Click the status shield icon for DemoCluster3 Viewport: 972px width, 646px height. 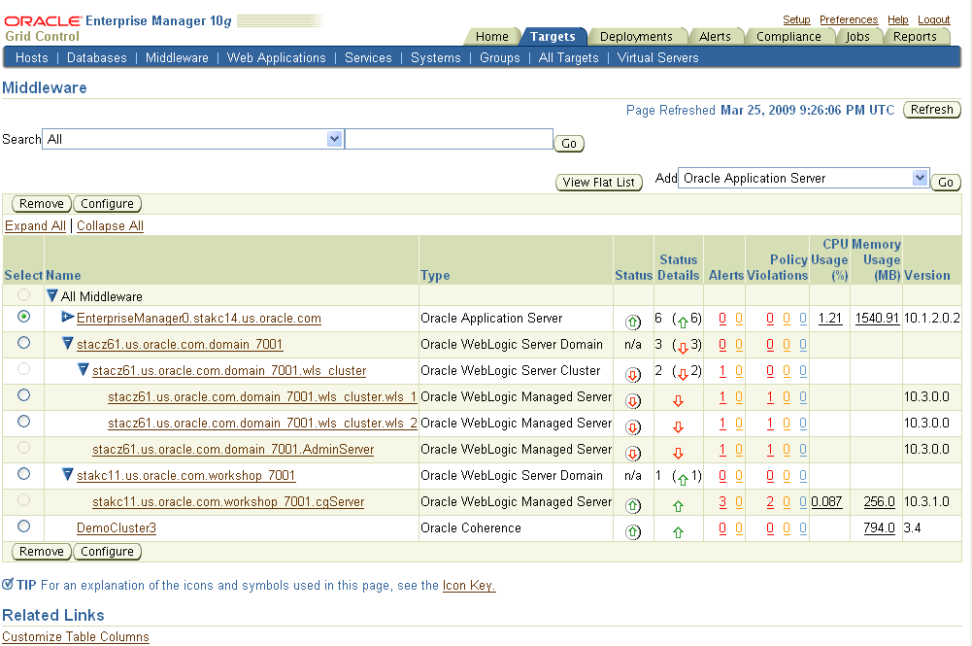click(x=633, y=527)
